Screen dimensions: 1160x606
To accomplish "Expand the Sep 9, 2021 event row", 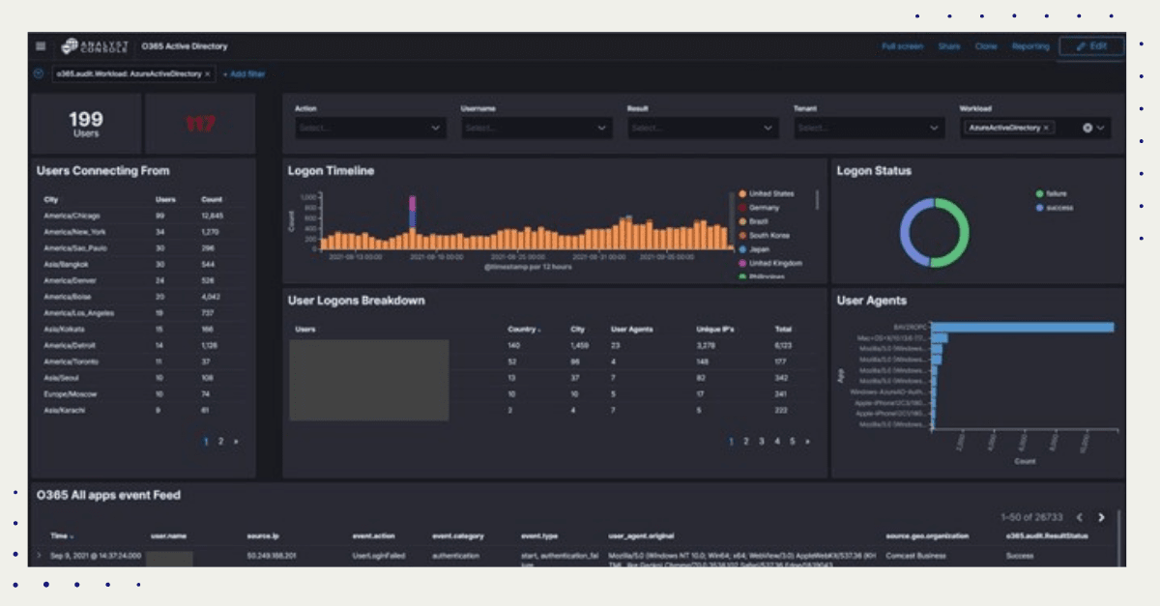I will 40,555.
